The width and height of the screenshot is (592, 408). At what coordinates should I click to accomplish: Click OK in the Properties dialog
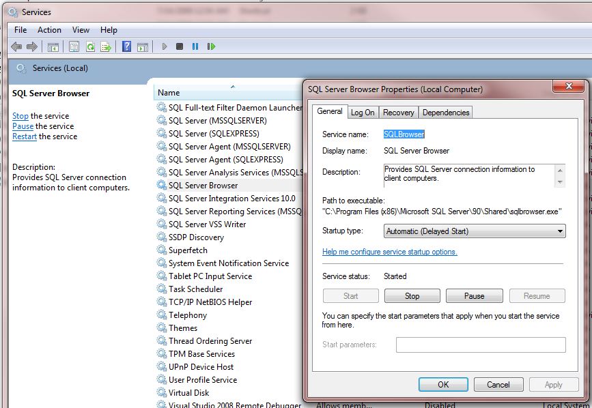click(443, 385)
